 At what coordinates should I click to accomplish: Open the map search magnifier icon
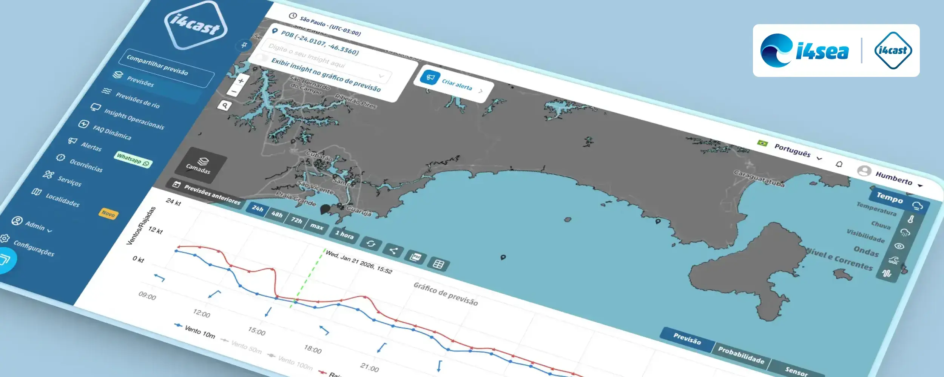[x=225, y=106]
